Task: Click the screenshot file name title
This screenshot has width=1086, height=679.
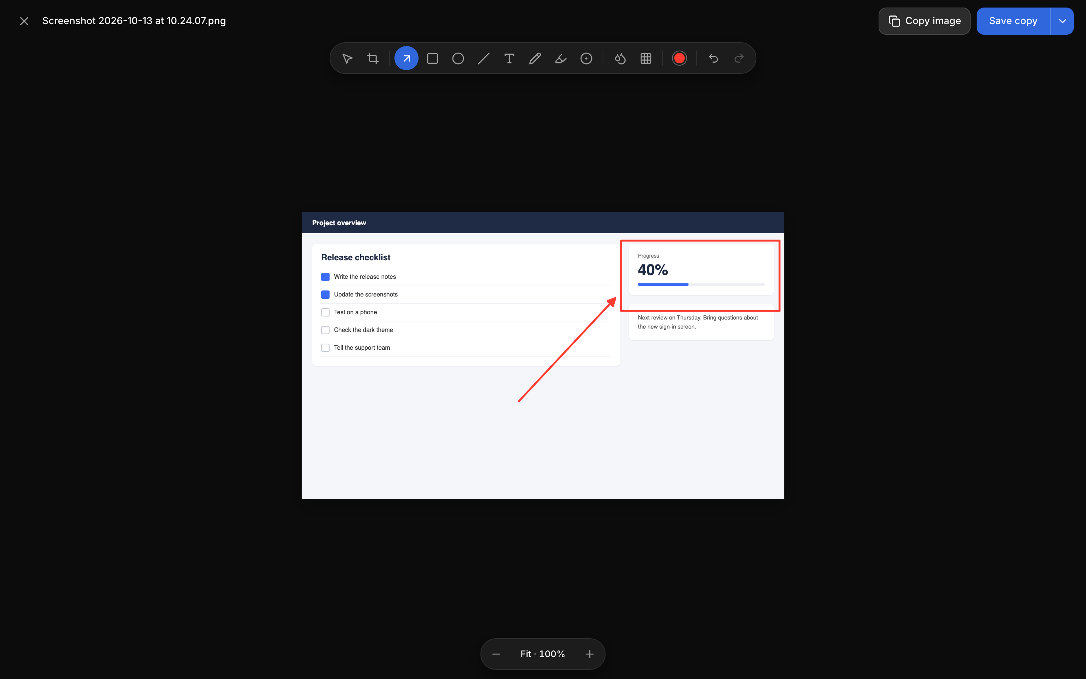Action: 134,21
